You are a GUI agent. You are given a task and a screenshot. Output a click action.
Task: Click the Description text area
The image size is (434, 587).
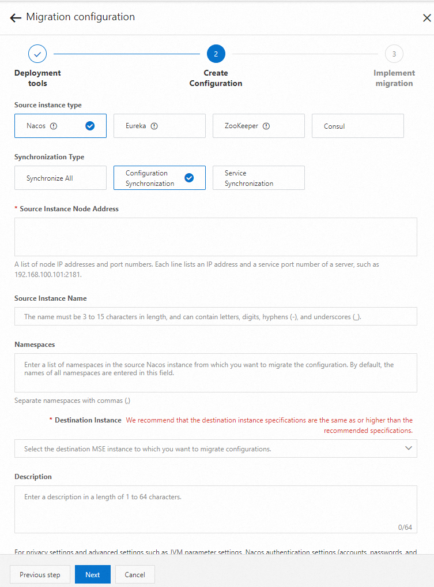[x=216, y=508]
